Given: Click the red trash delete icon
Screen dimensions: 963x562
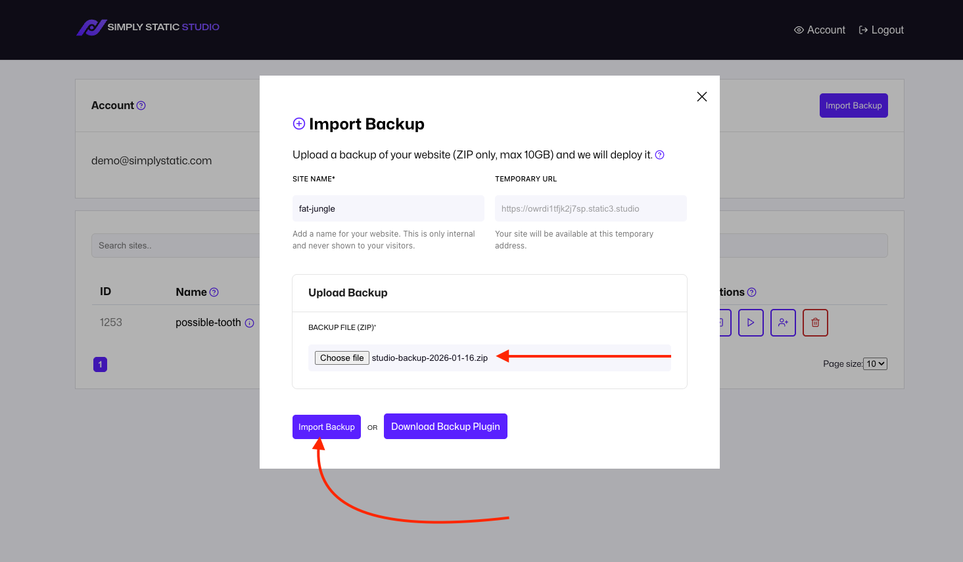Looking at the screenshot, I should coord(815,323).
